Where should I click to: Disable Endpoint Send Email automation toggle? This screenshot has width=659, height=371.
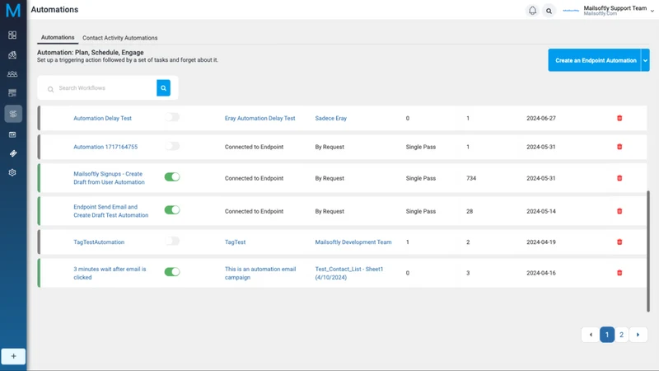[x=172, y=210]
